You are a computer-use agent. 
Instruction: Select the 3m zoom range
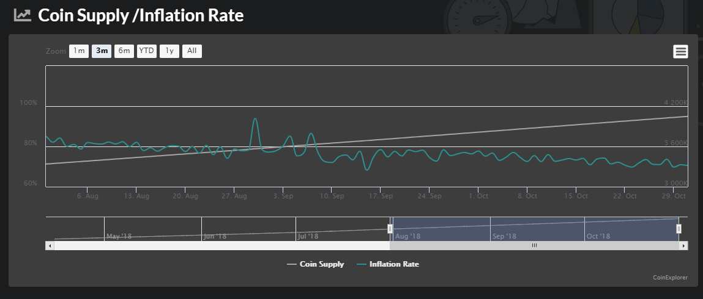pyautogui.click(x=102, y=51)
